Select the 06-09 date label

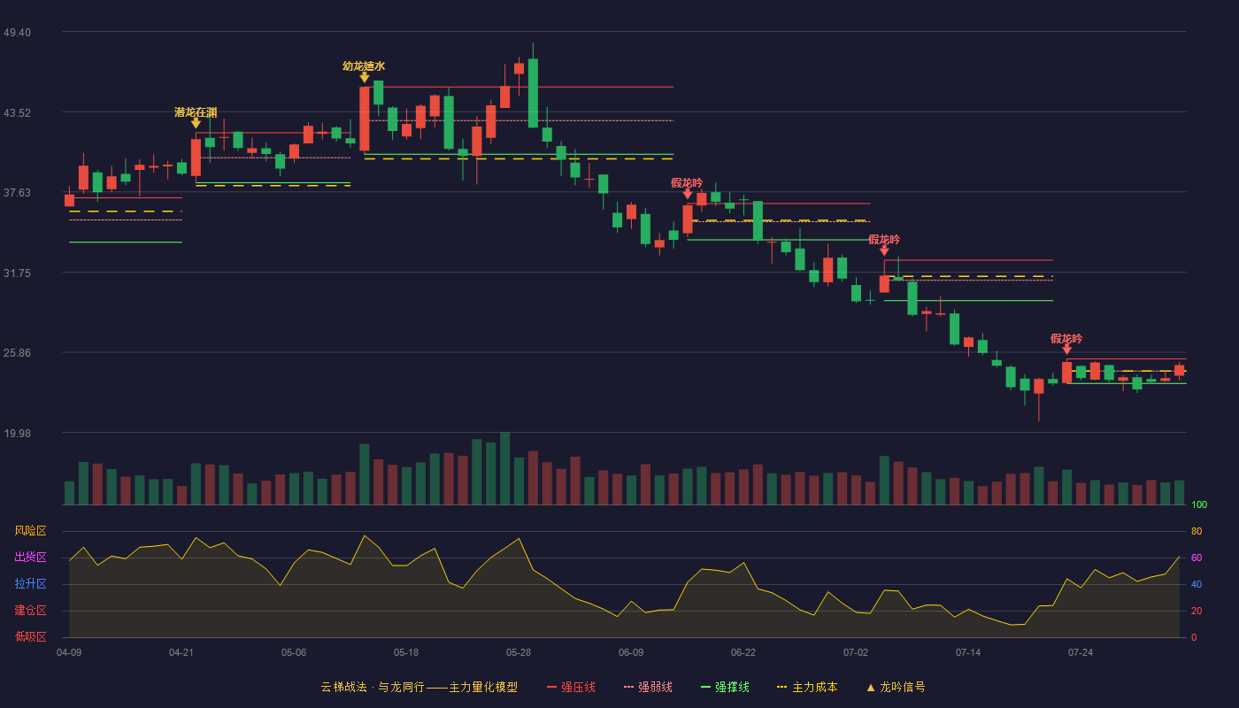click(x=631, y=653)
